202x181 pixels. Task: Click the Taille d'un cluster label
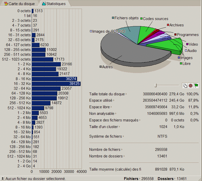pos(103,126)
